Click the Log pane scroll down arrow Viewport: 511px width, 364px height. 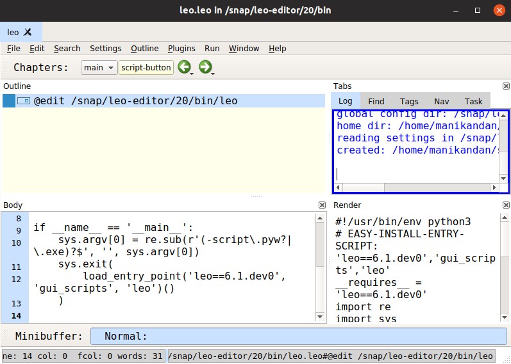(x=503, y=178)
